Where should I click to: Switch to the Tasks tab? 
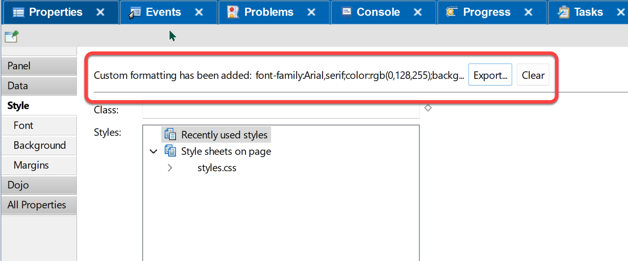tap(588, 12)
